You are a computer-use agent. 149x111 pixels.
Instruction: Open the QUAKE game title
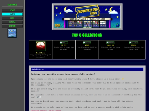pos(87,45)
